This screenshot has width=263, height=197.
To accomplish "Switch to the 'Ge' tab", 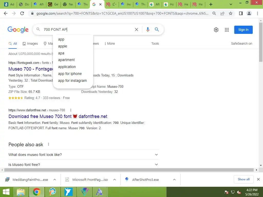I will coord(53,4).
